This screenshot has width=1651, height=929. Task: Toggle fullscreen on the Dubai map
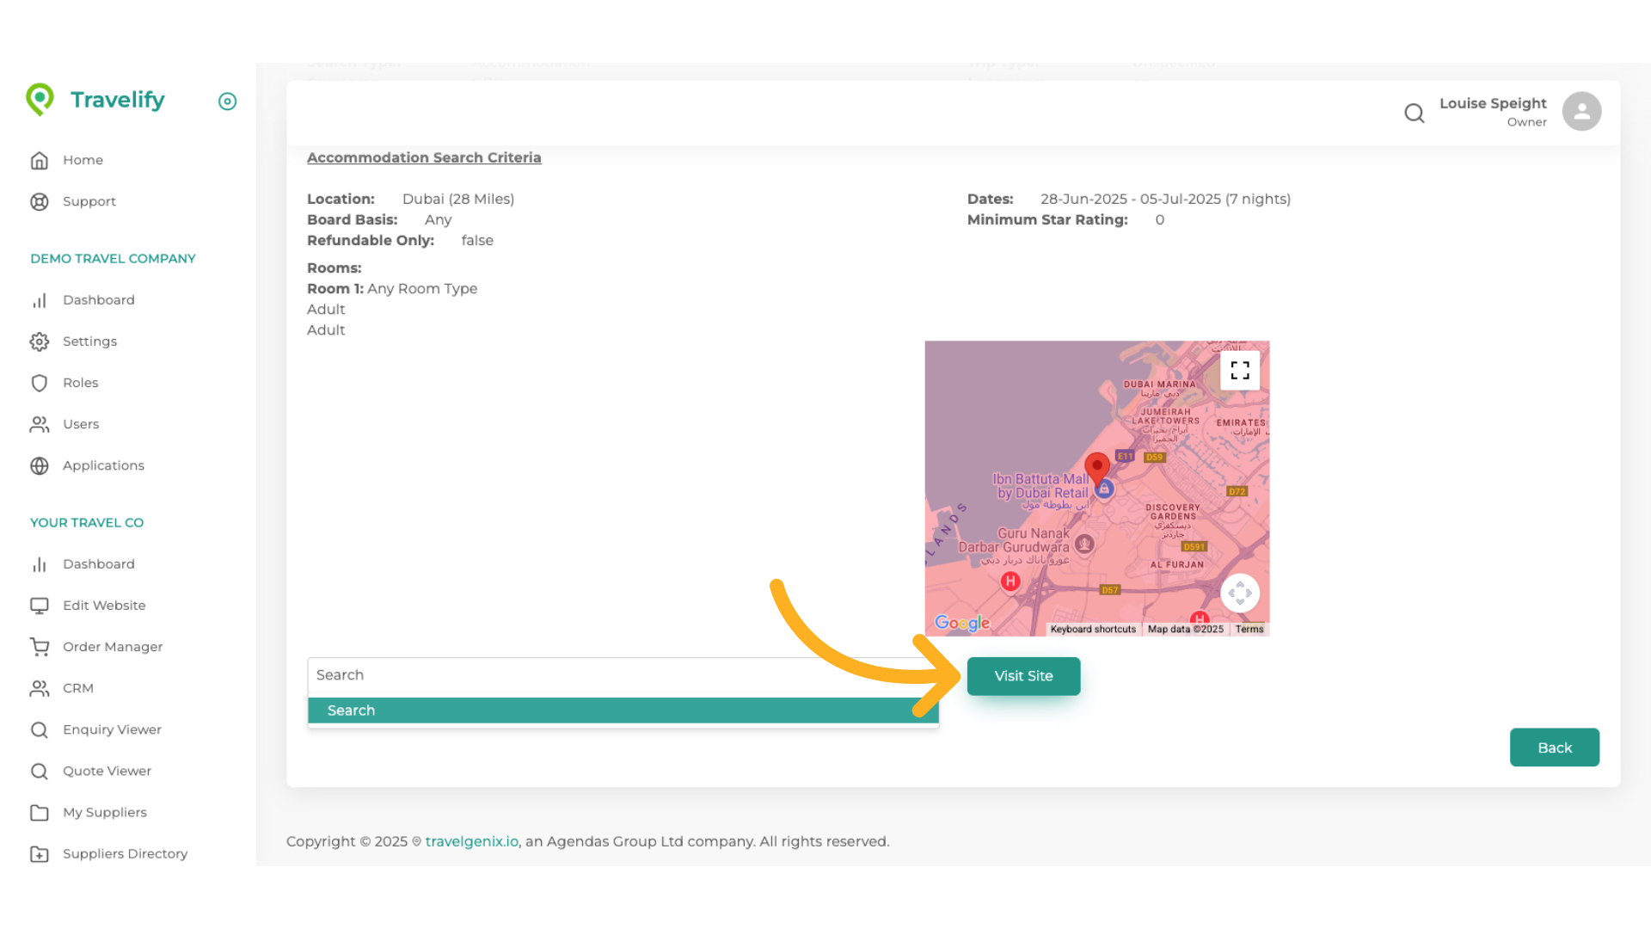[1240, 370]
